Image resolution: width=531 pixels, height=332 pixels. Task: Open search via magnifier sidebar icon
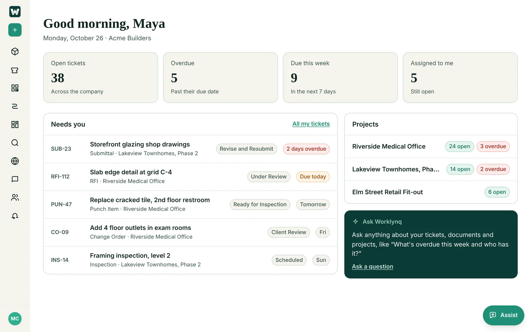pyautogui.click(x=15, y=143)
